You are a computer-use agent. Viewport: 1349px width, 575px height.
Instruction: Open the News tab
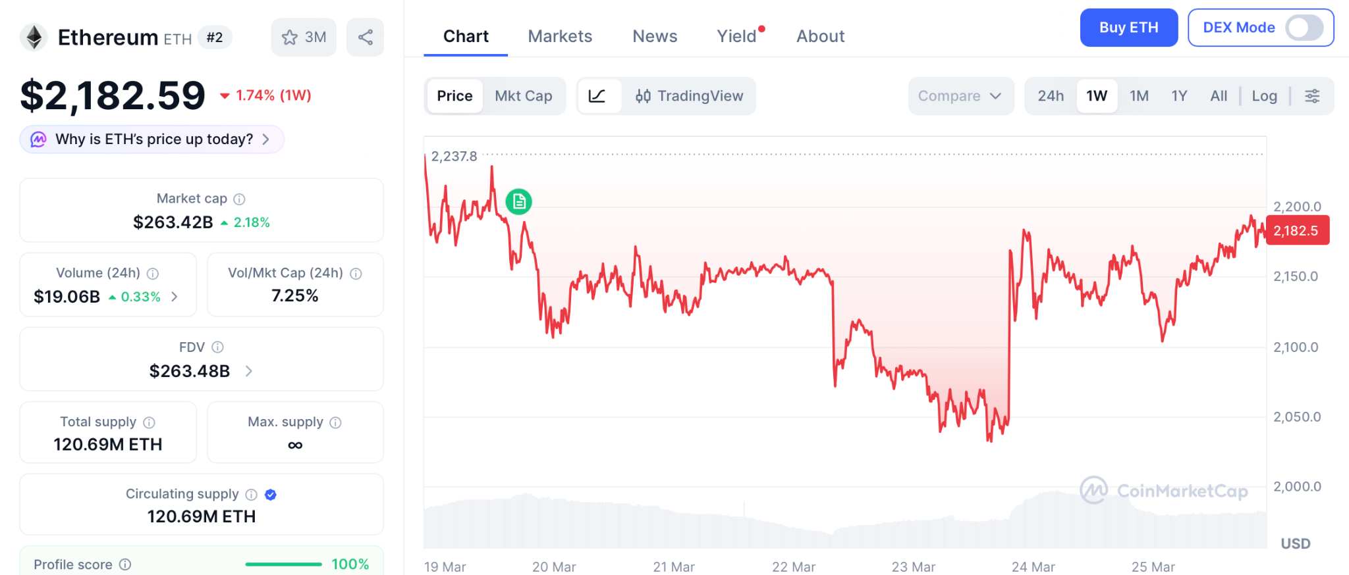[x=655, y=36]
